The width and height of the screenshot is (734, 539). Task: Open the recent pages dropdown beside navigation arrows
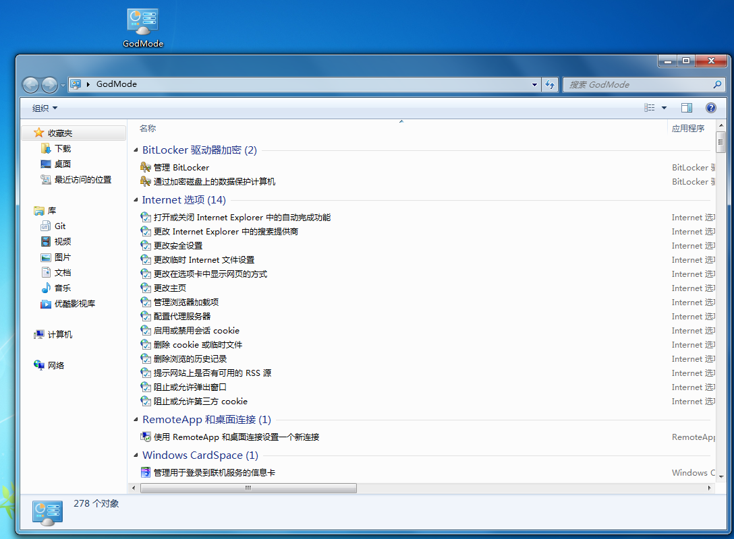[x=63, y=86]
